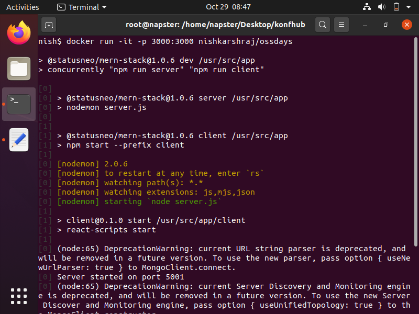Click 'concurrently "npm run server"' line
Screen dimensions: 419x314
tap(151, 70)
